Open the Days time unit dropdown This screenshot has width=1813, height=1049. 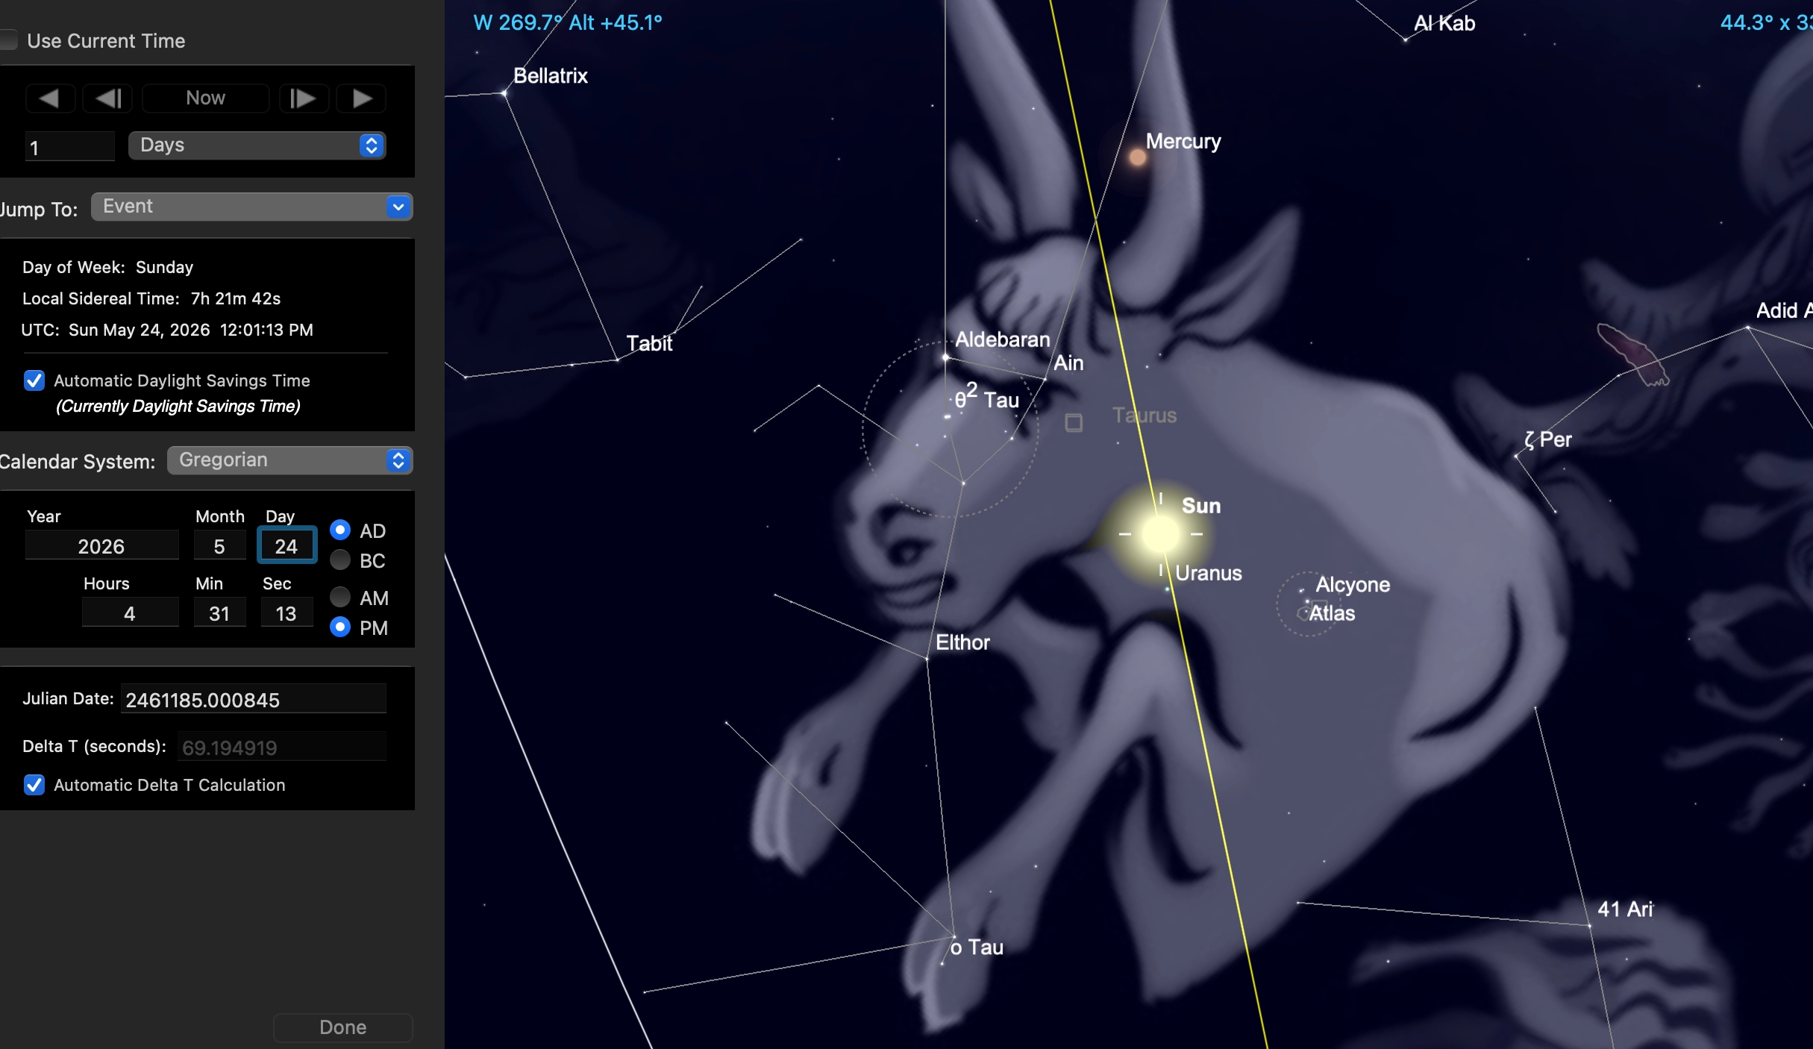(x=257, y=145)
